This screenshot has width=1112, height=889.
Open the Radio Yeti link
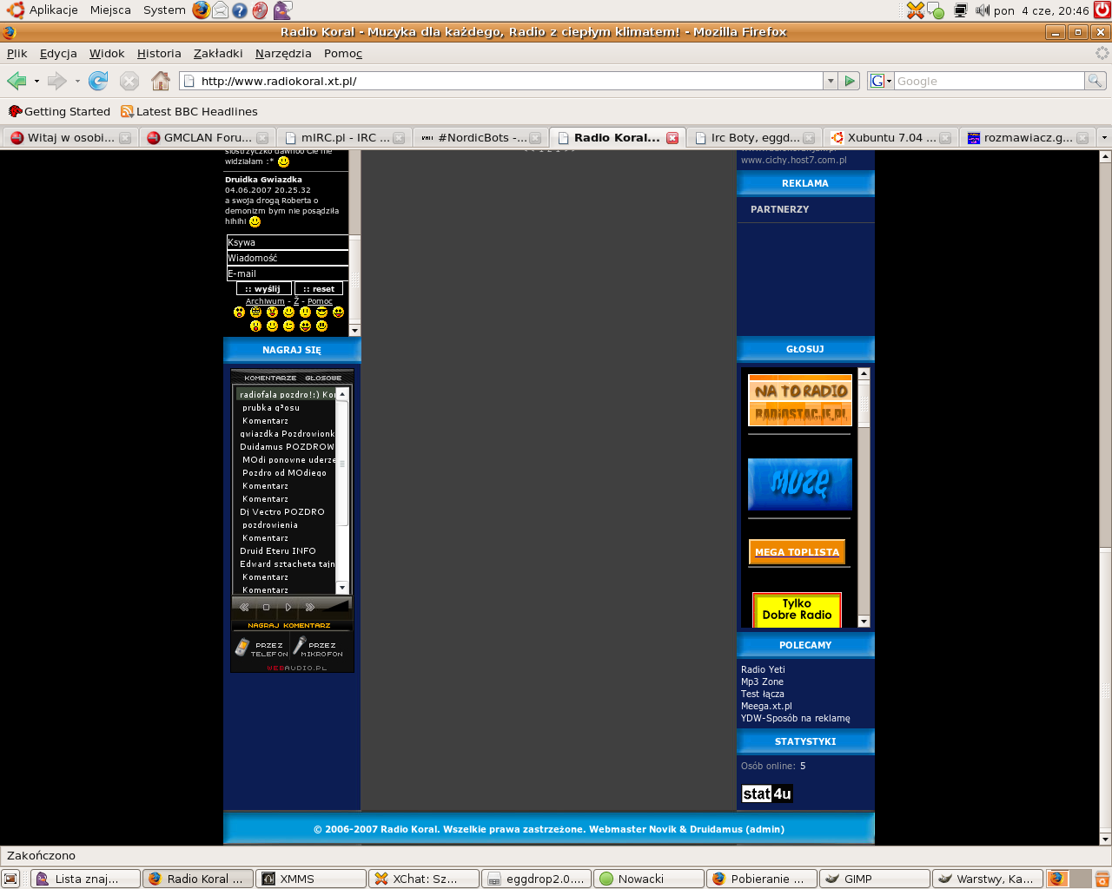[763, 669]
